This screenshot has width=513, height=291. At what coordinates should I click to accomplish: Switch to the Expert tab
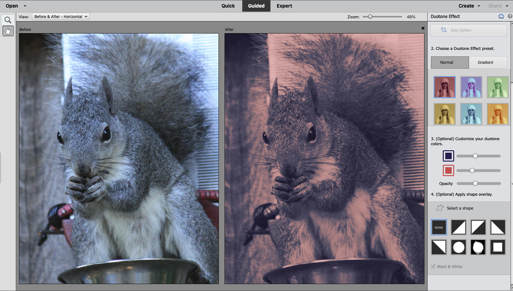click(x=284, y=6)
